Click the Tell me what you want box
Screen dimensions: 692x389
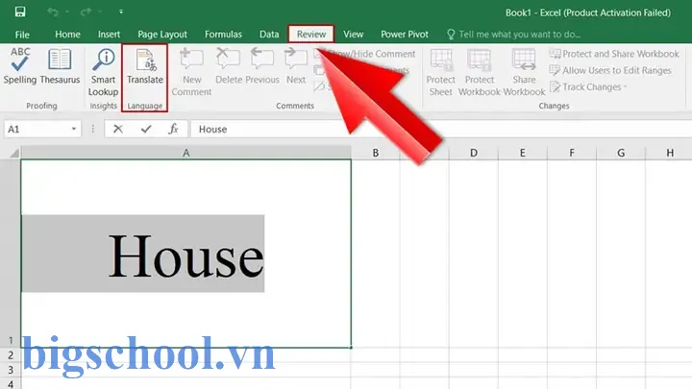pos(513,35)
